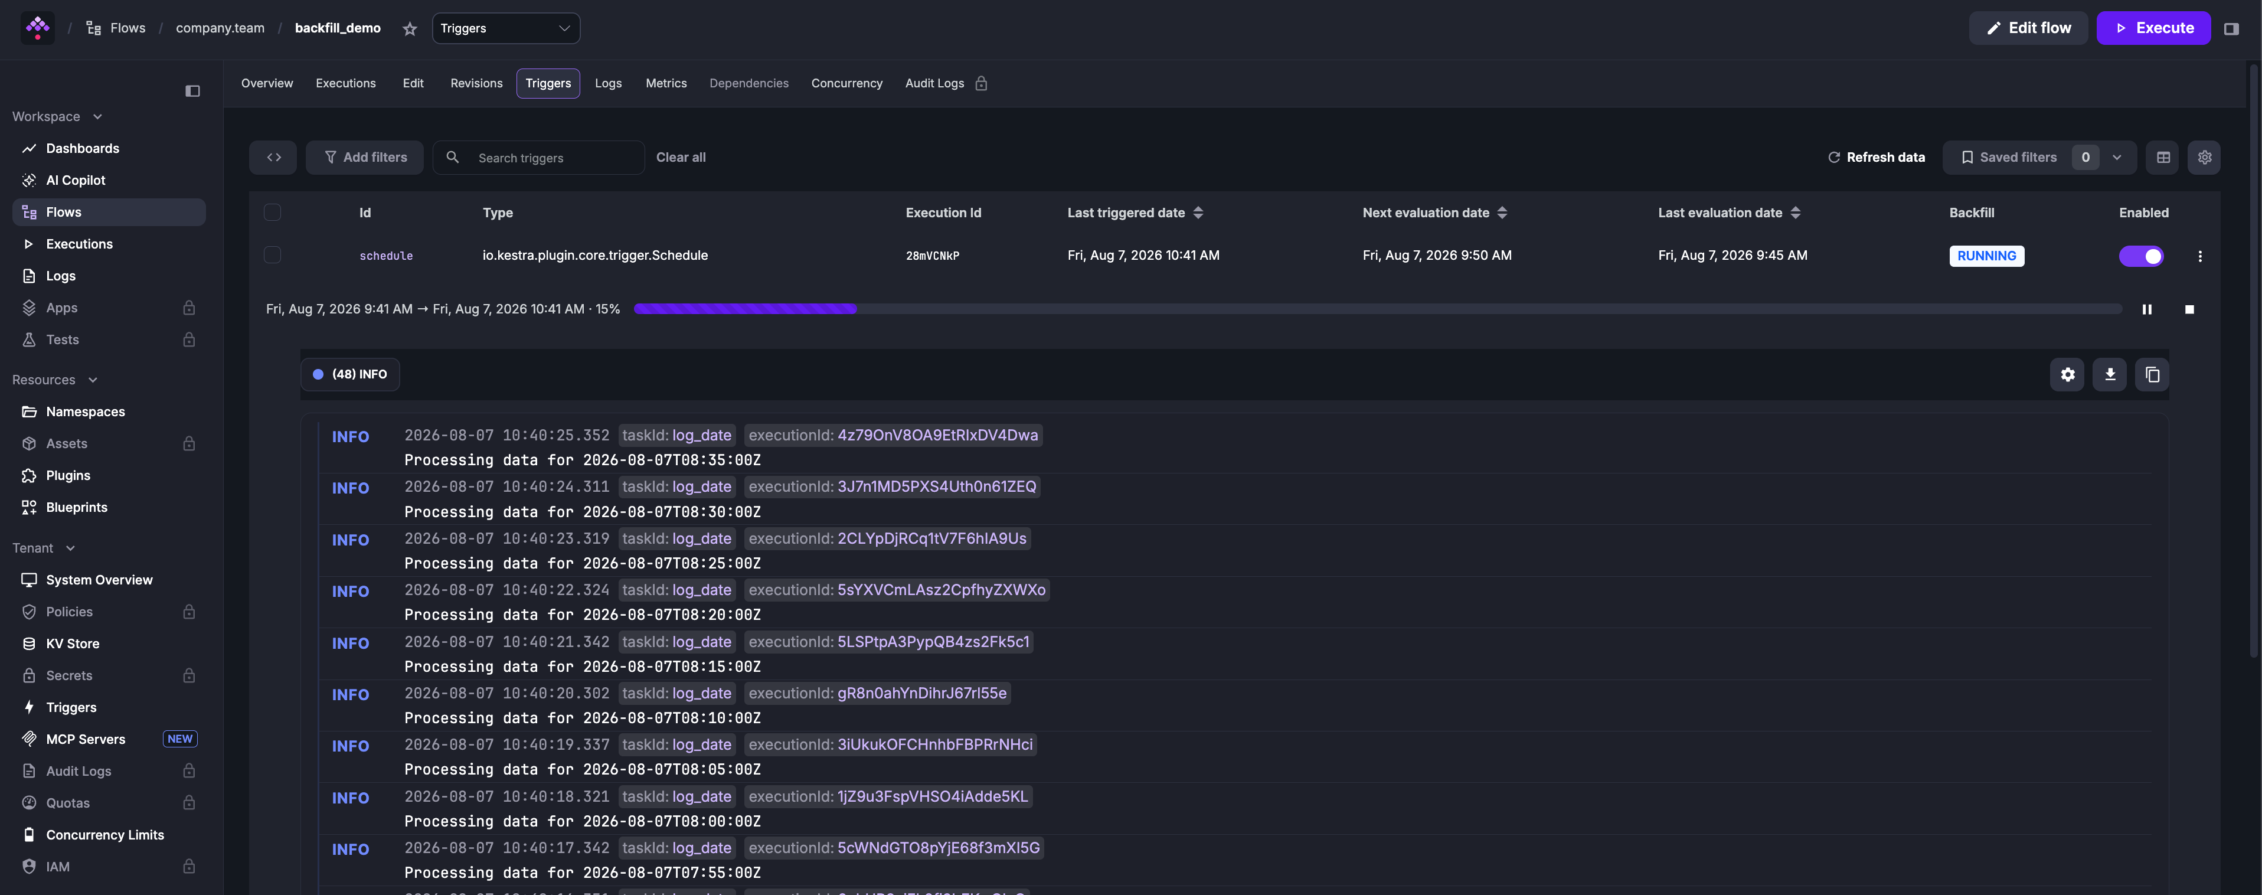Download the backfill logs
2262x895 pixels.
(x=2109, y=375)
